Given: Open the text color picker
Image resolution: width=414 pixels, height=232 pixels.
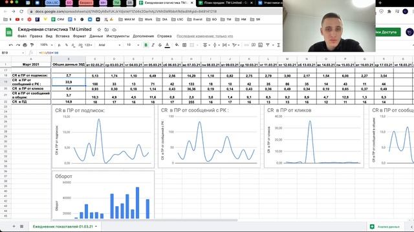Looking at the screenshot, I should point(167,45).
